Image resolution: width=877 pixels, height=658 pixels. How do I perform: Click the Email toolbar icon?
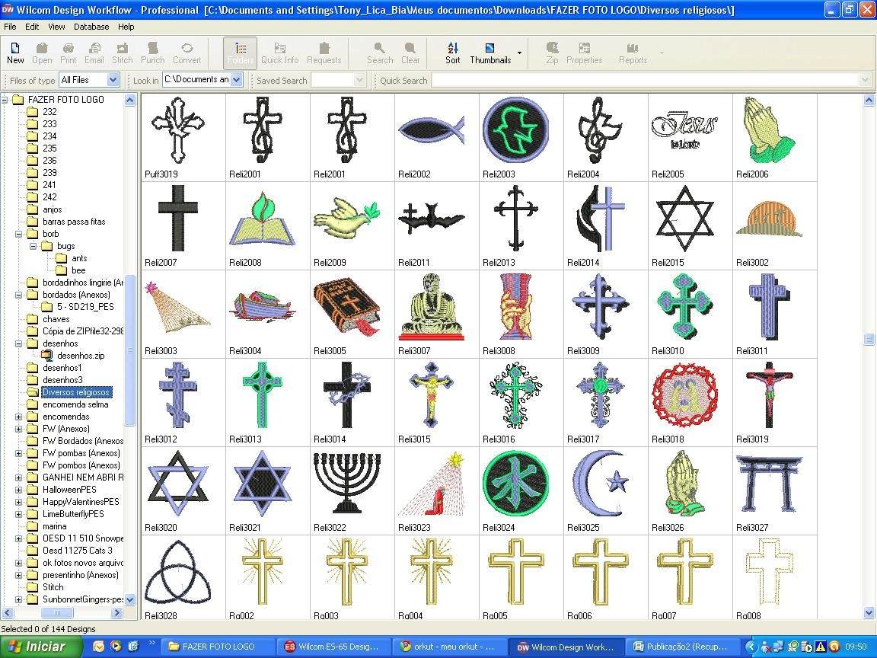tap(94, 53)
